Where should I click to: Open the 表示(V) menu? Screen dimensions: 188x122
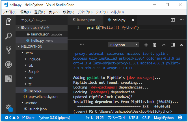54,12
